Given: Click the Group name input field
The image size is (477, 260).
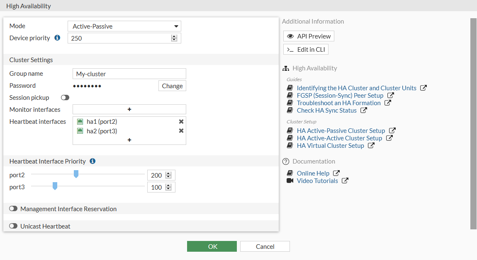Looking at the screenshot, I should point(129,74).
